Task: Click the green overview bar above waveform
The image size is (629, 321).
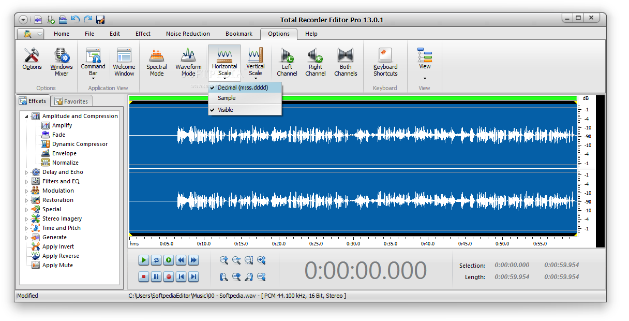Action: click(x=353, y=98)
